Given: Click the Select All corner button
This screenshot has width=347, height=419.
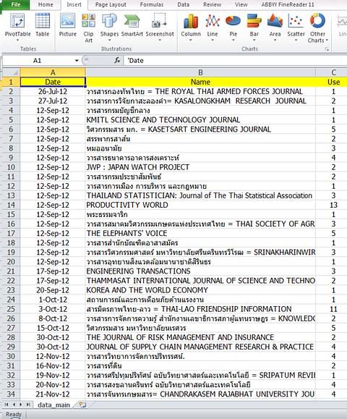Looking at the screenshot, I should pos(11,72).
